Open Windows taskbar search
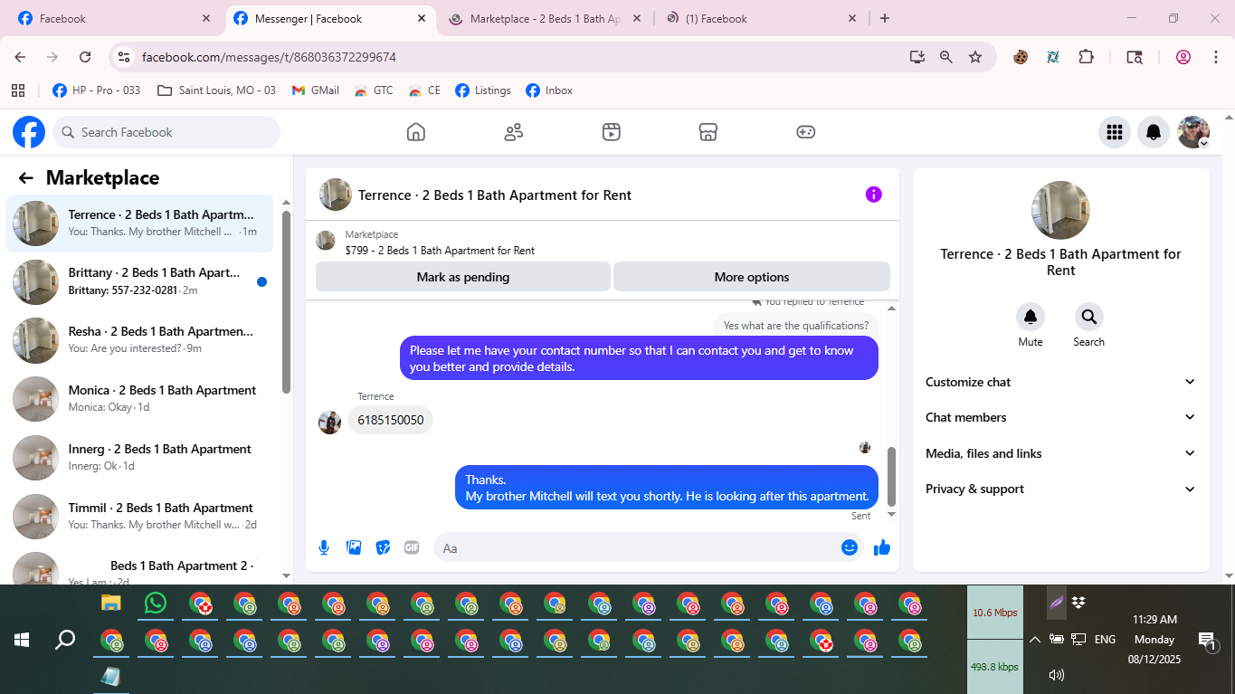 click(65, 640)
